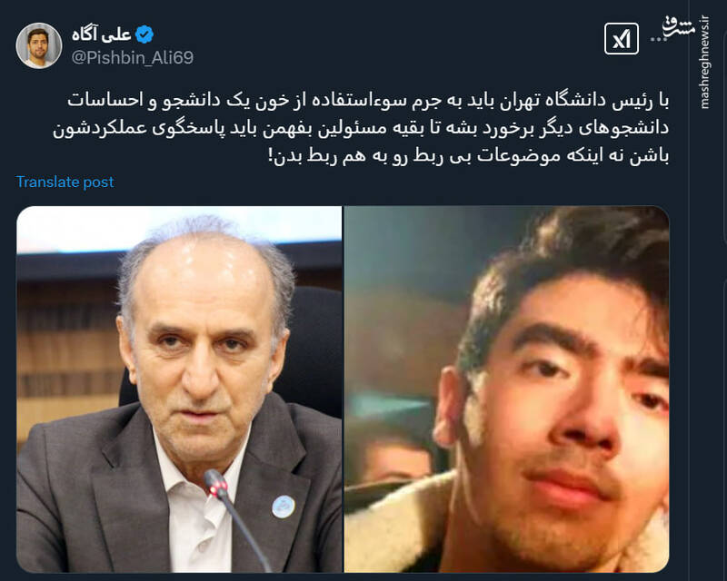The height and width of the screenshot is (581, 727).
Task: Click the white fur collar in right photo
Action: pyautogui.click(x=399, y=524)
